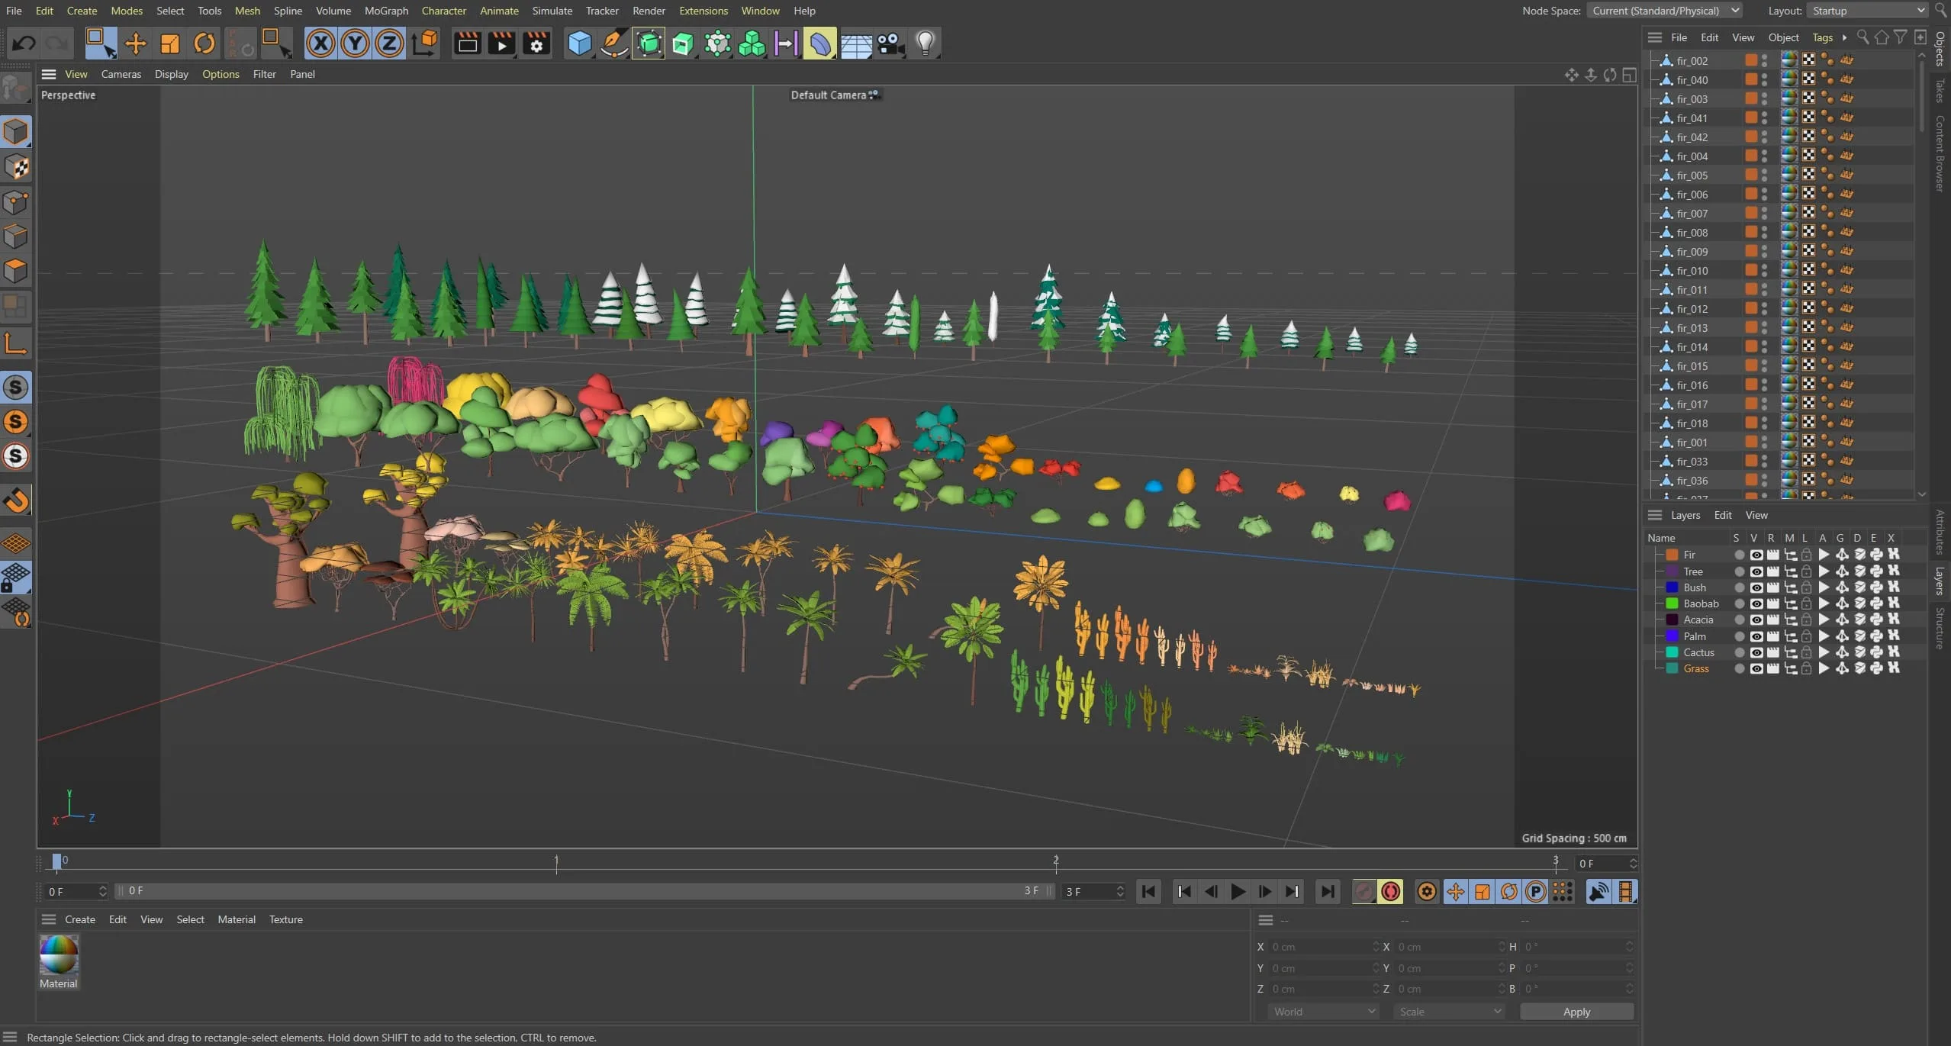The height and width of the screenshot is (1046, 1951).
Task: Go to start of animation
Action: [x=1148, y=891]
